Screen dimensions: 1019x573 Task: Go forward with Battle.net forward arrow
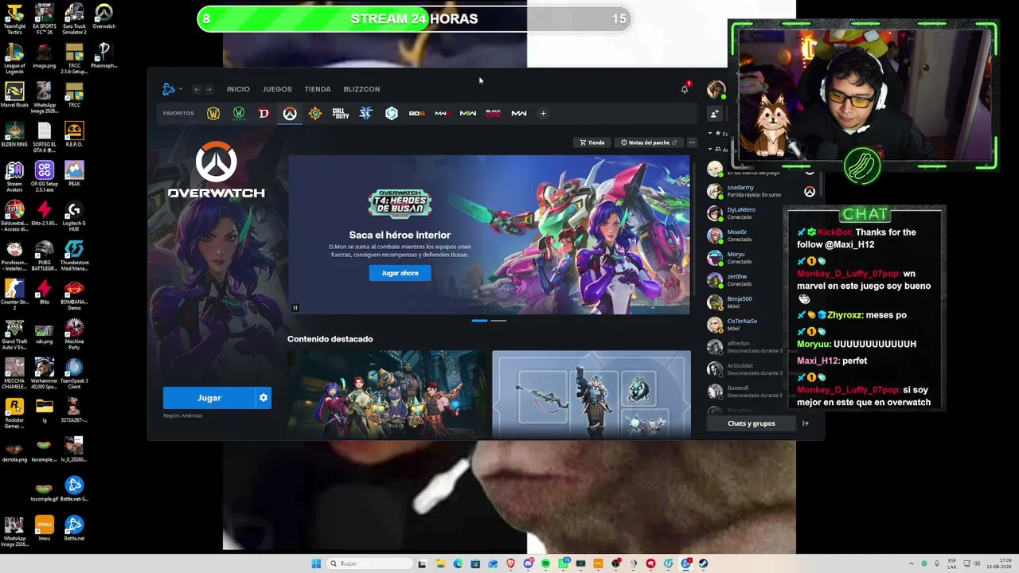tap(209, 89)
